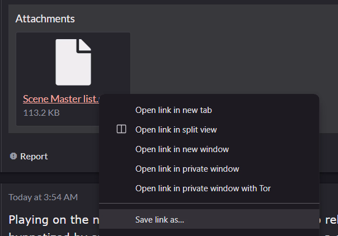Screen dimensions: 338x236
Task: Click the split view icon in context menu
Action: click(121, 129)
